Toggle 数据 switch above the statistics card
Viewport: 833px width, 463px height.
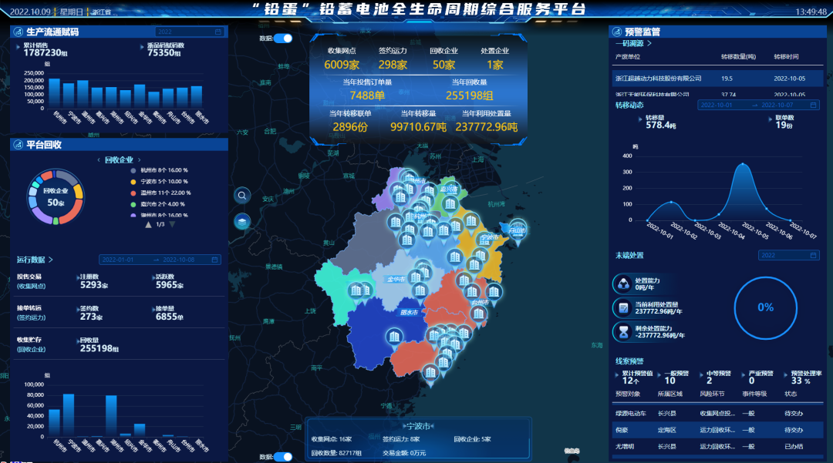click(x=283, y=39)
